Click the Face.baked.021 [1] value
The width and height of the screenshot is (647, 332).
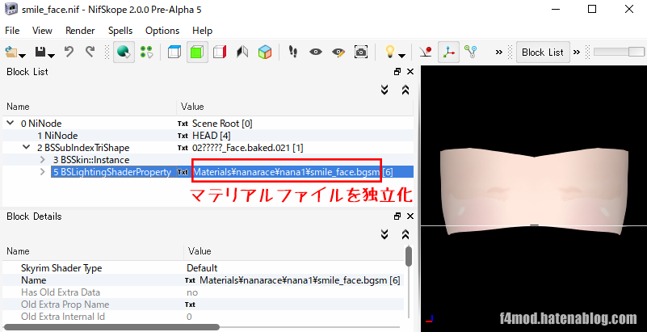(248, 148)
